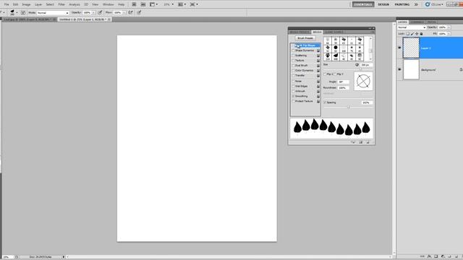This screenshot has width=463, height=260.
Task: Click lock icon beside Transfer
Action: click(x=318, y=76)
